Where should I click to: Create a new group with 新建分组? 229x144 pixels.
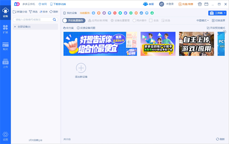tap(20, 12)
